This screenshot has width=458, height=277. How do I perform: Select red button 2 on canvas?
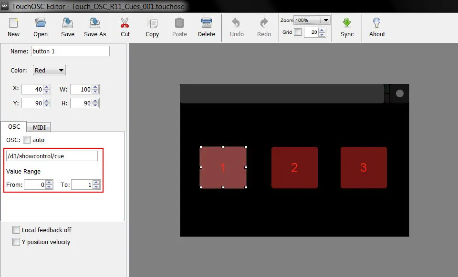click(x=294, y=167)
